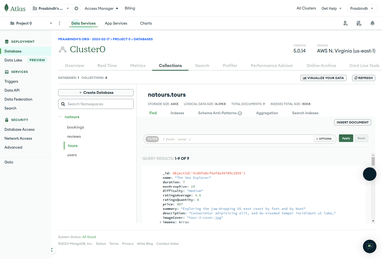This screenshot has height=259, width=382.
Task: Click the results vertical scrollbar thumb
Action: tap(373, 161)
